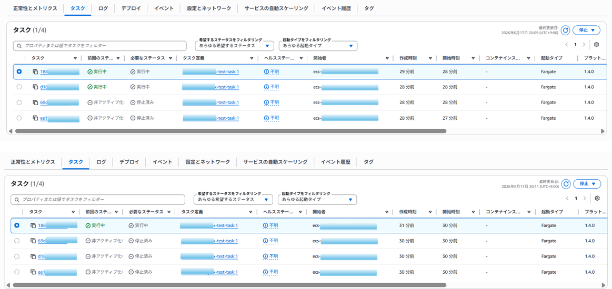
Task: Copy task ID 188 in the 20:11 panel
Action: coord(33,225)
